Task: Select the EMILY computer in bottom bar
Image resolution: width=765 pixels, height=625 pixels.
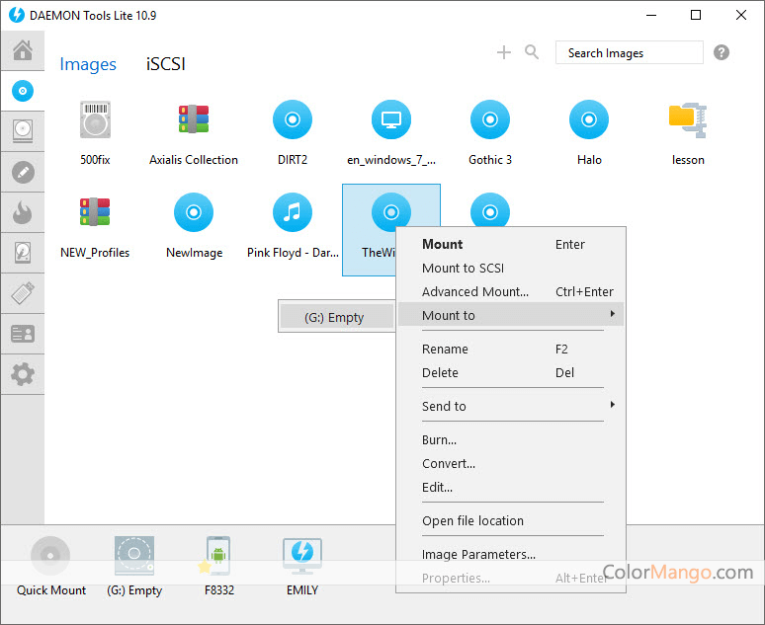Action: [301, 558]
